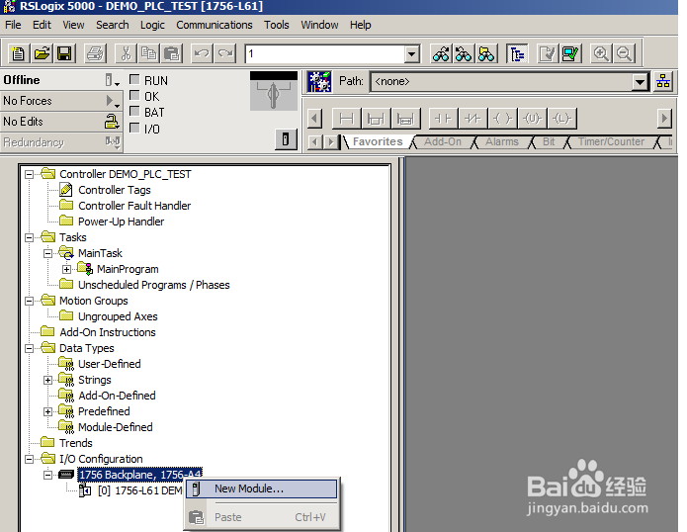Open the Path combo box dropdown
687x532 pixels.
641,81
